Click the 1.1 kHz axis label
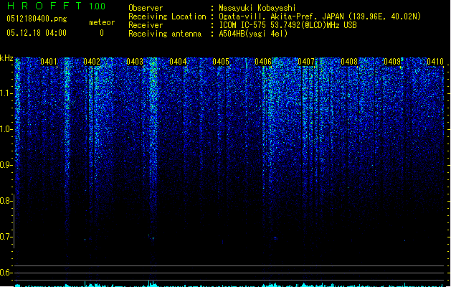This screenshot has height=287, width=451. pyautogui.click(x=6, y=93)
